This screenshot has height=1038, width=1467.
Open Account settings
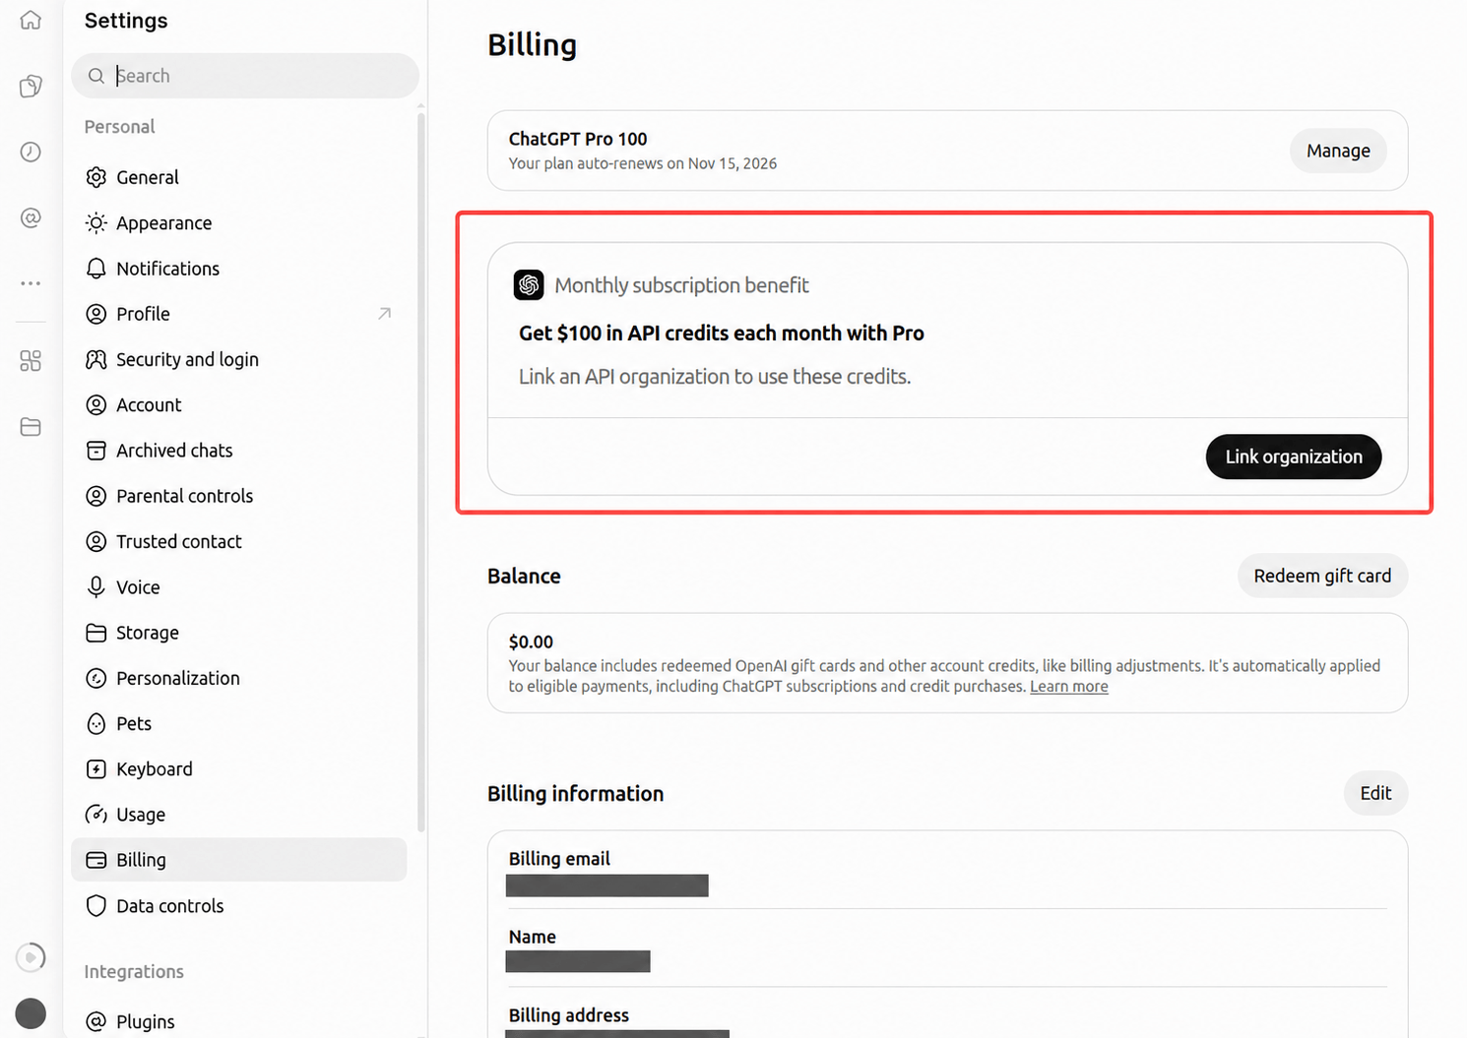[x=239, y=404]
